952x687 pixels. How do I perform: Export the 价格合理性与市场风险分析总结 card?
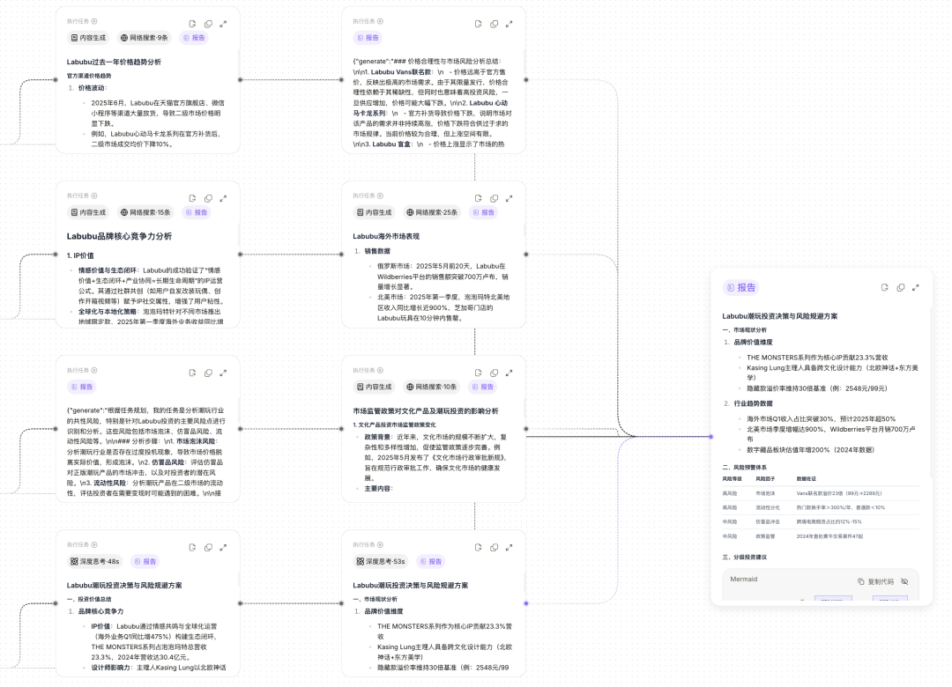(x=479, y=24)
